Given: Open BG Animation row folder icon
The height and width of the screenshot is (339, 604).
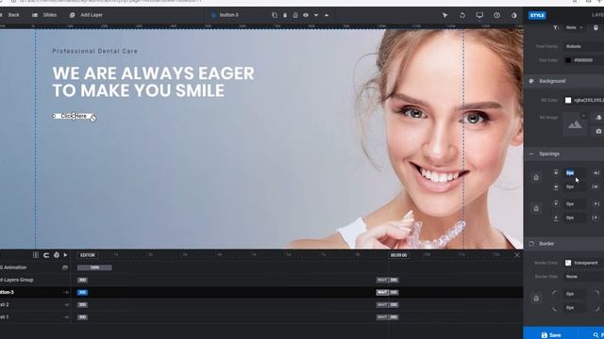Looking at the screenshot, I should [x=65, y=267].
